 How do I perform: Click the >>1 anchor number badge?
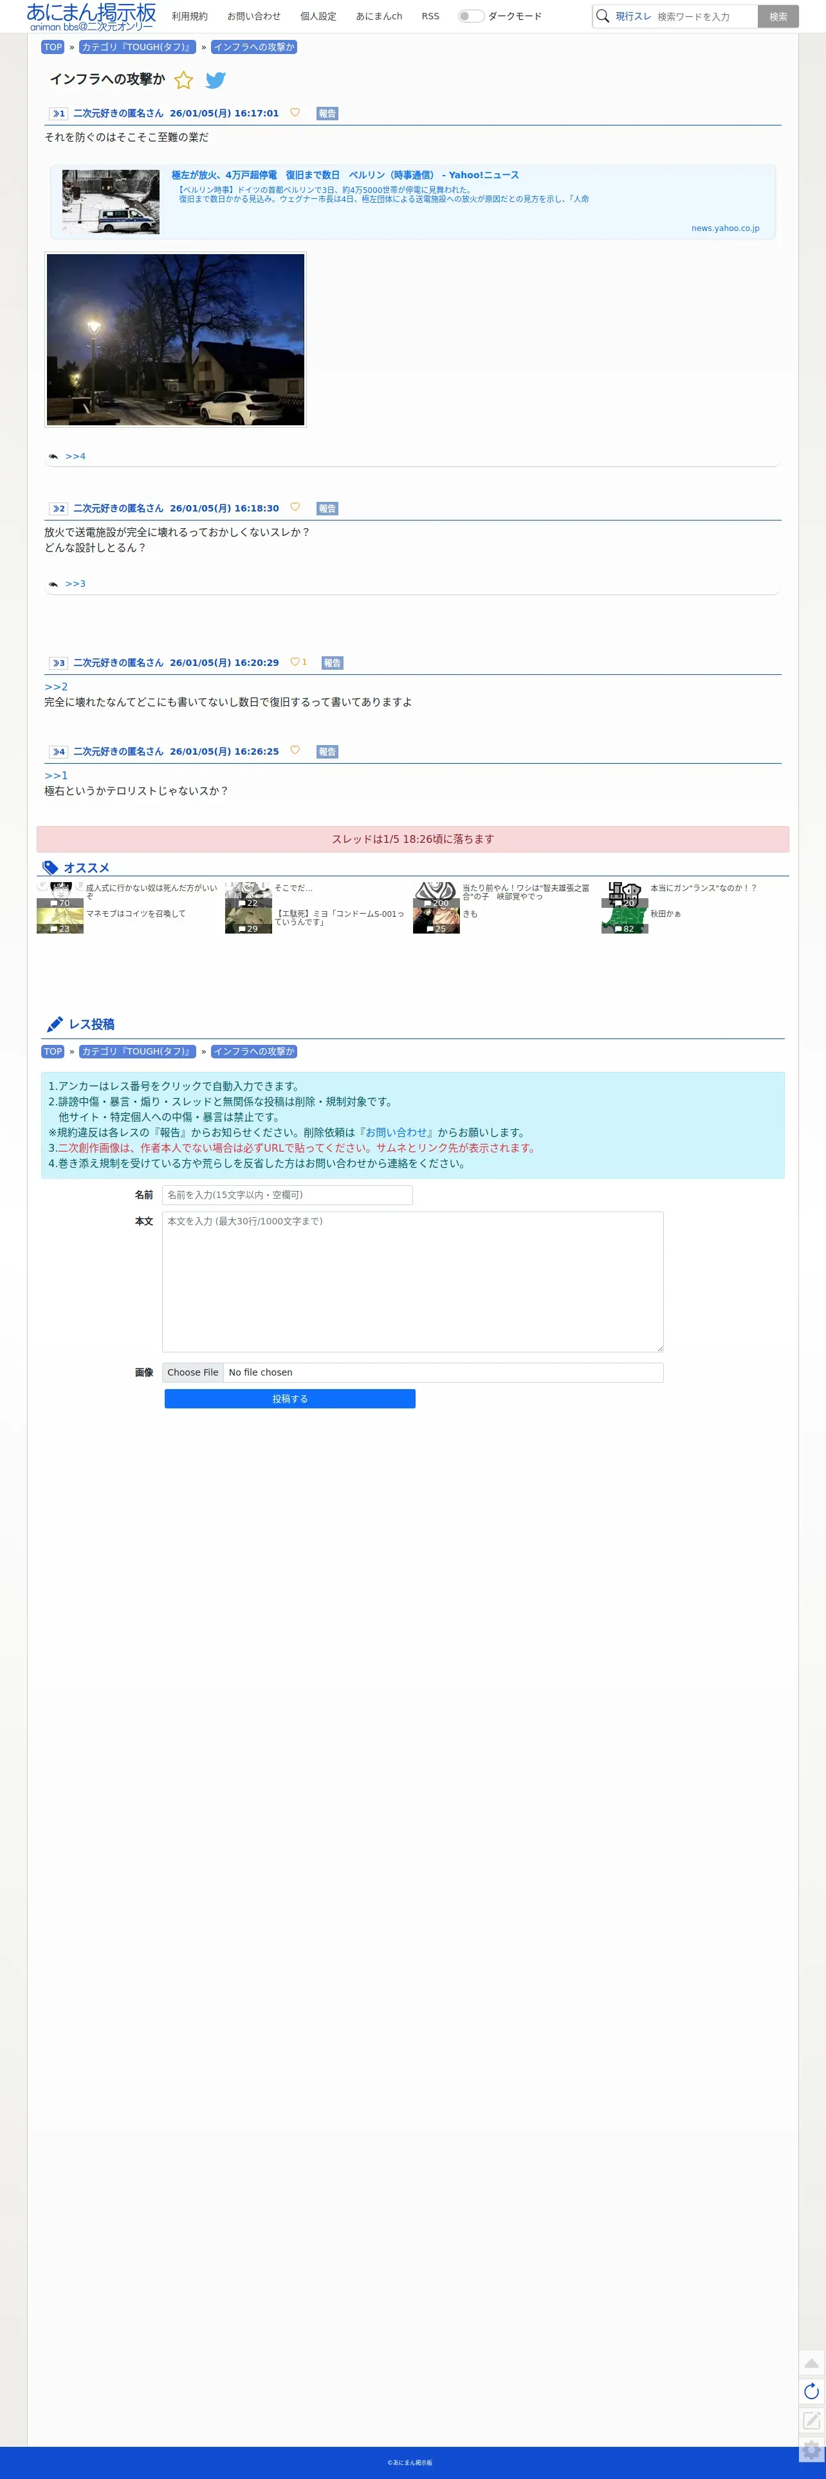pyautogui.click(x=59, y=113)
